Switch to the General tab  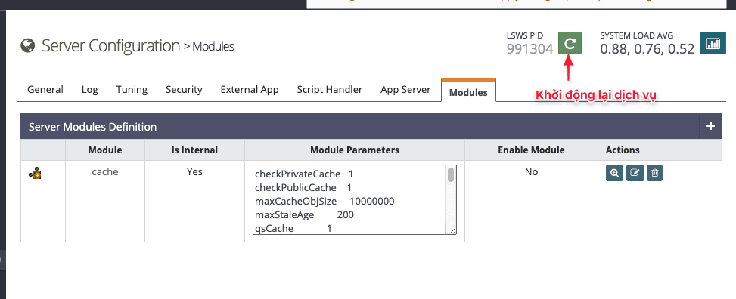[x=45, y=90]
